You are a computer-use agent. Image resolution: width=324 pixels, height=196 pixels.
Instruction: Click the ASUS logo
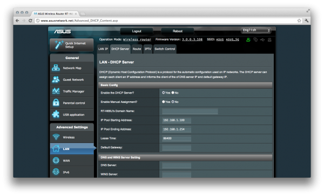(63, 31)
